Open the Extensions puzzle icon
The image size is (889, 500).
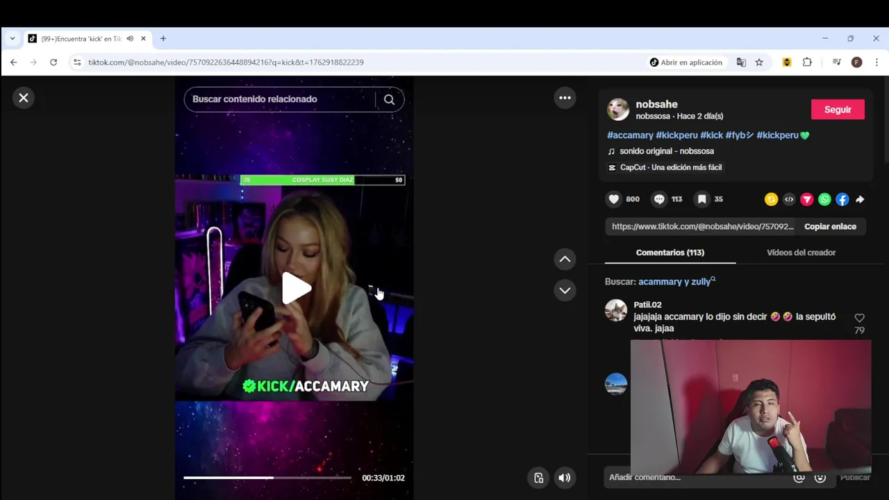pos(807,62)
